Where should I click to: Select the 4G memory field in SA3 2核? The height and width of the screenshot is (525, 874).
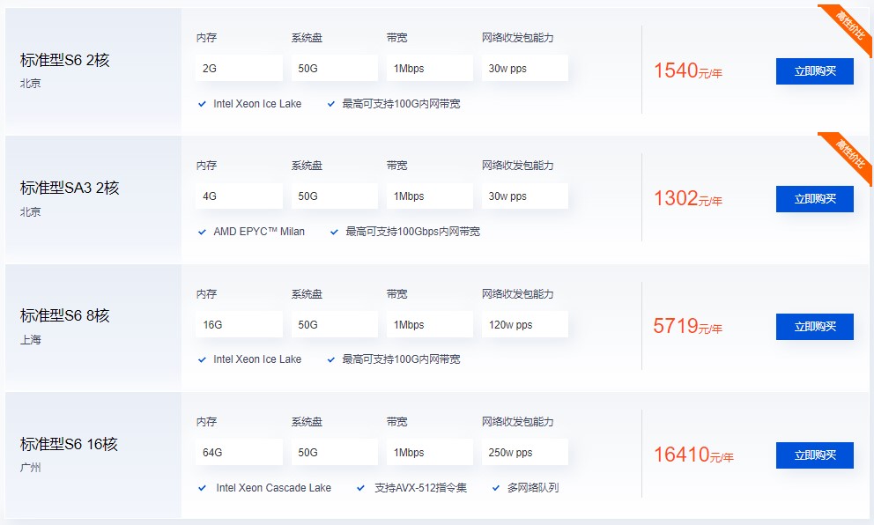pyautogui.click(x=239, y=196)
